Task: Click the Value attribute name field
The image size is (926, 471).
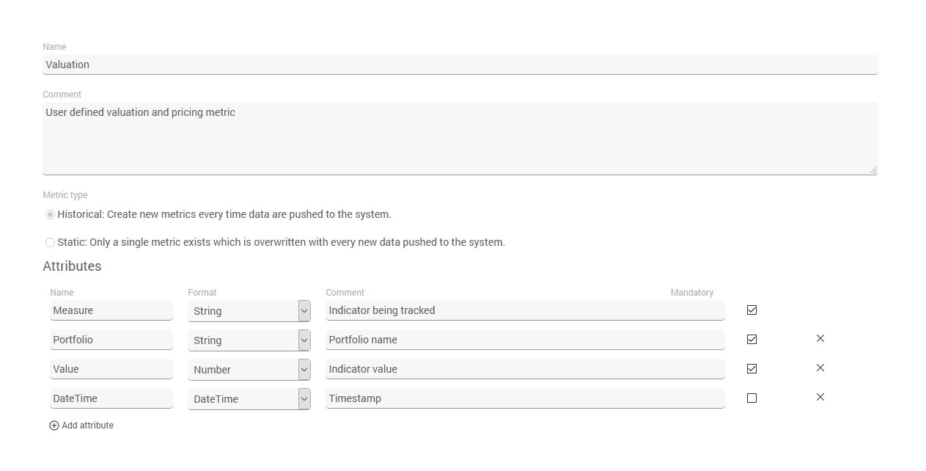Action: pos(111,369)
